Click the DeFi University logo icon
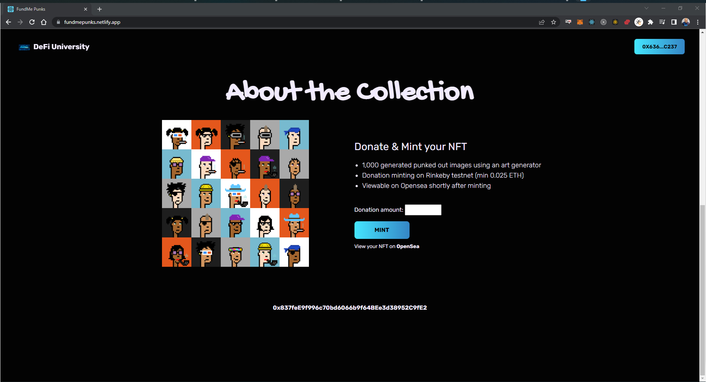This screenshot has width=706, height=382. (24, 47)
